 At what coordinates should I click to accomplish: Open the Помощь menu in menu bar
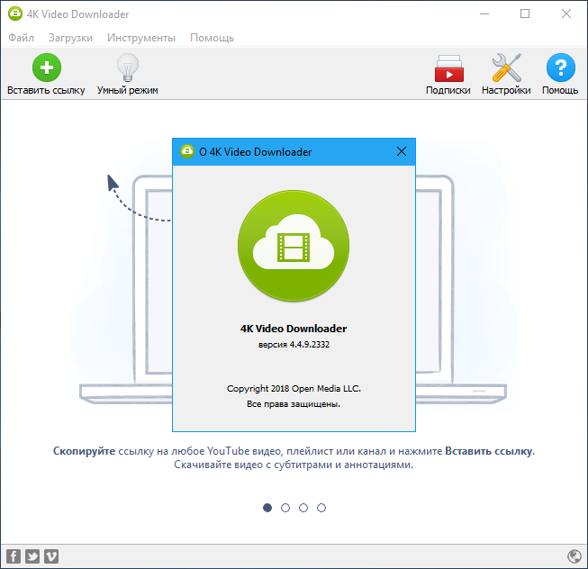212,38
